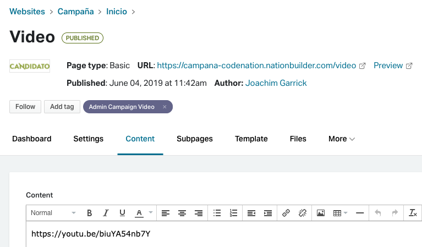Clear text formatting

[413, 213]
